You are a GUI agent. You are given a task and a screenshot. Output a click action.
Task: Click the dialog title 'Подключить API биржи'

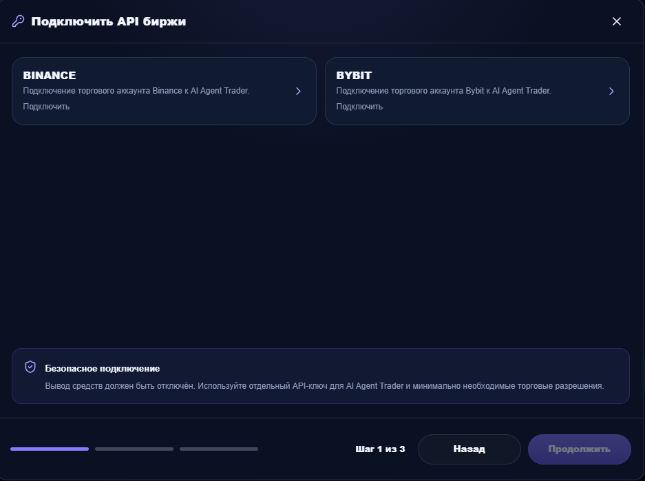pos(109,21)
